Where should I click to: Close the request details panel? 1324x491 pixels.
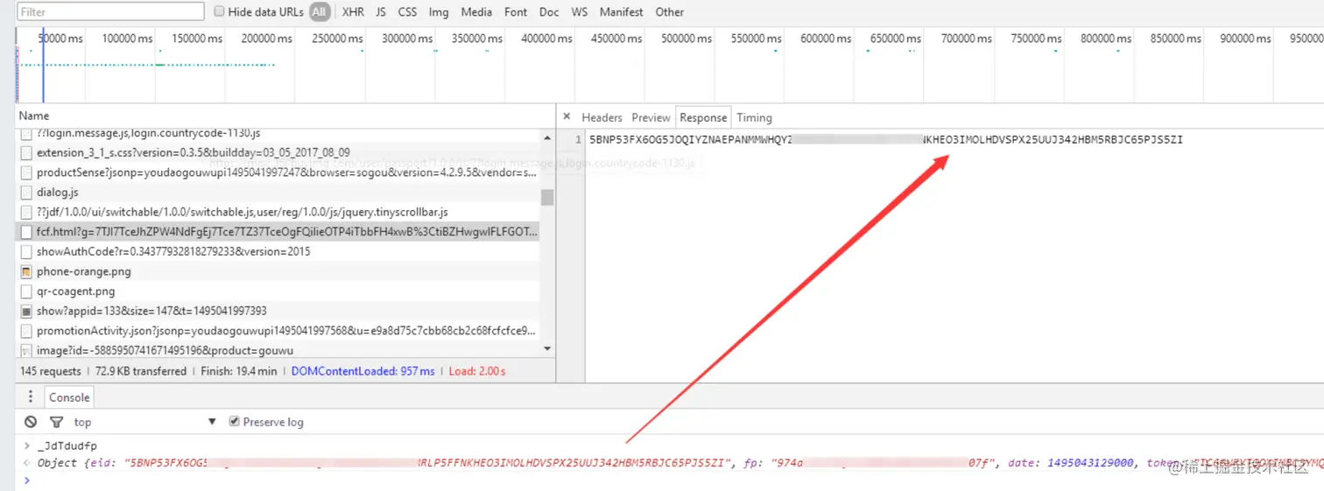click(567, 116)
